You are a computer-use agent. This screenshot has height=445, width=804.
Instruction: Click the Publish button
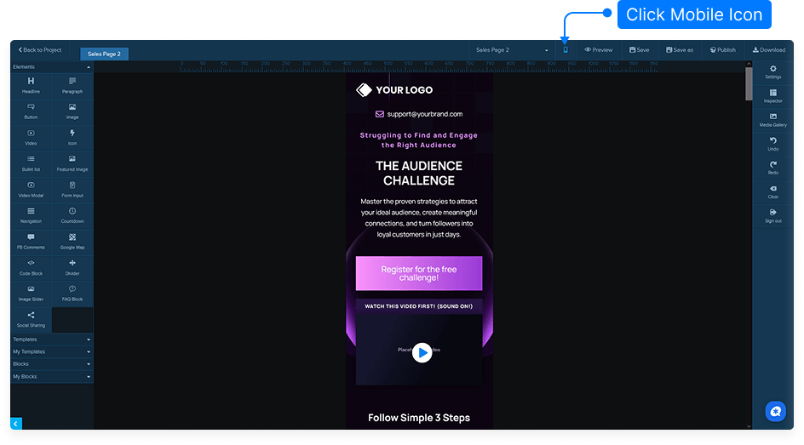(721, 50)
